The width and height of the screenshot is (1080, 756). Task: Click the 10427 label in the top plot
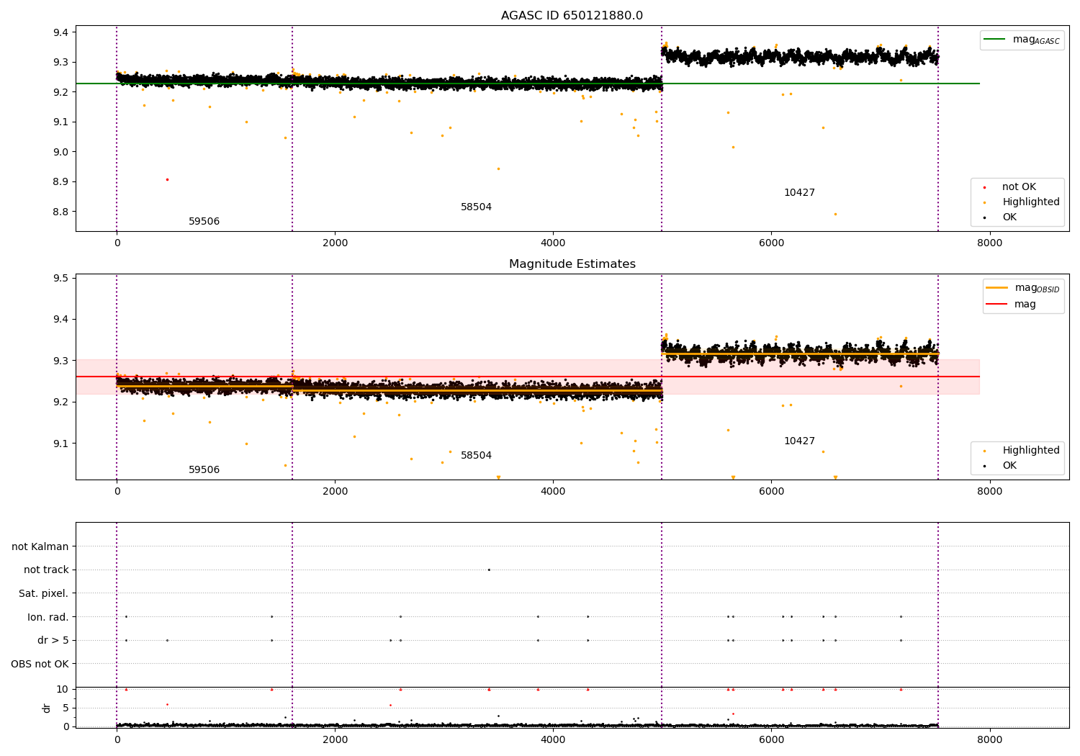799,193
